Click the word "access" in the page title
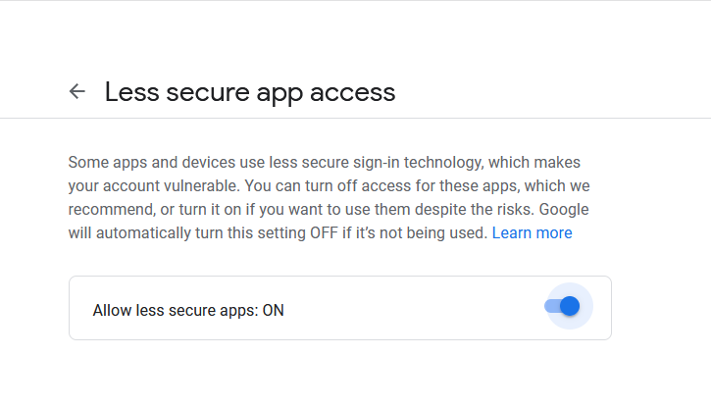Screen dimensions: 711x406 pos(352,92)
